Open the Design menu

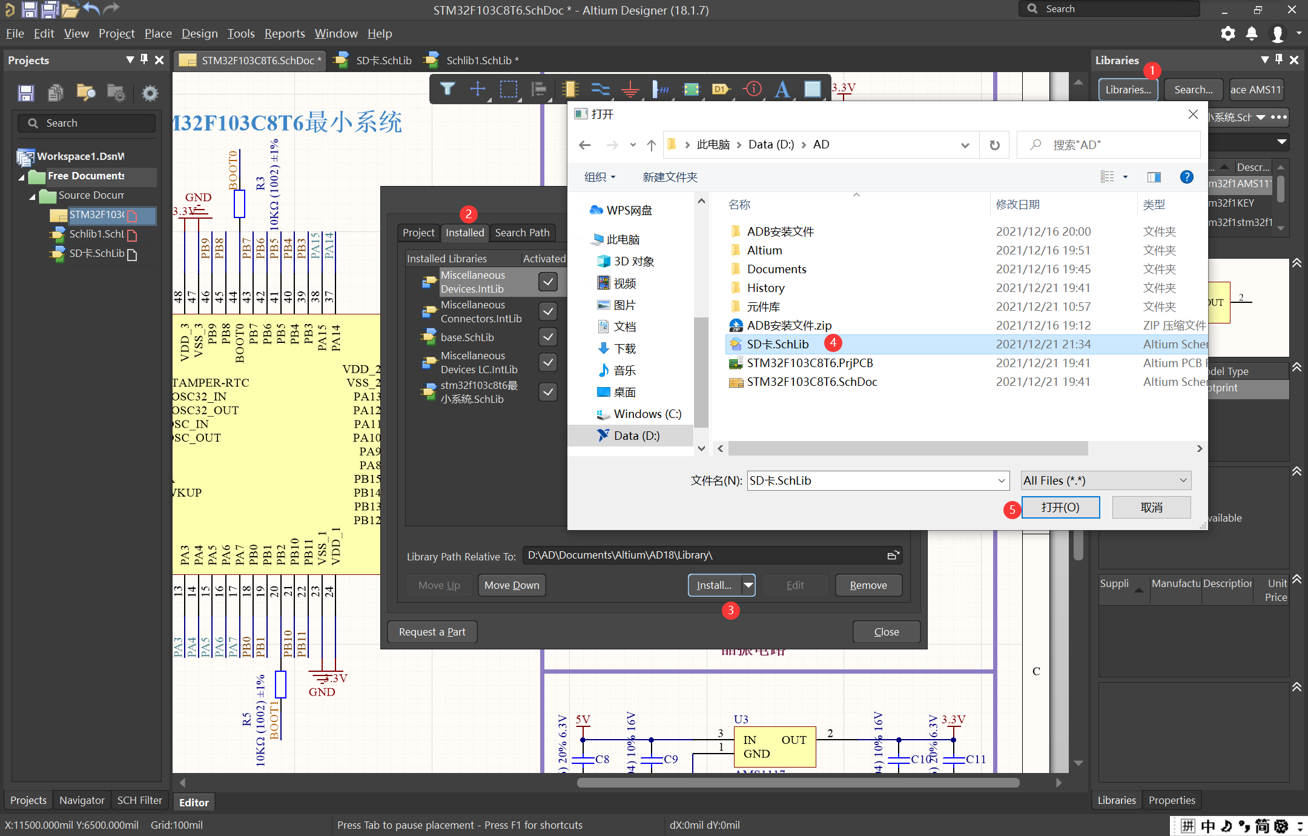(x=199, y=33)
